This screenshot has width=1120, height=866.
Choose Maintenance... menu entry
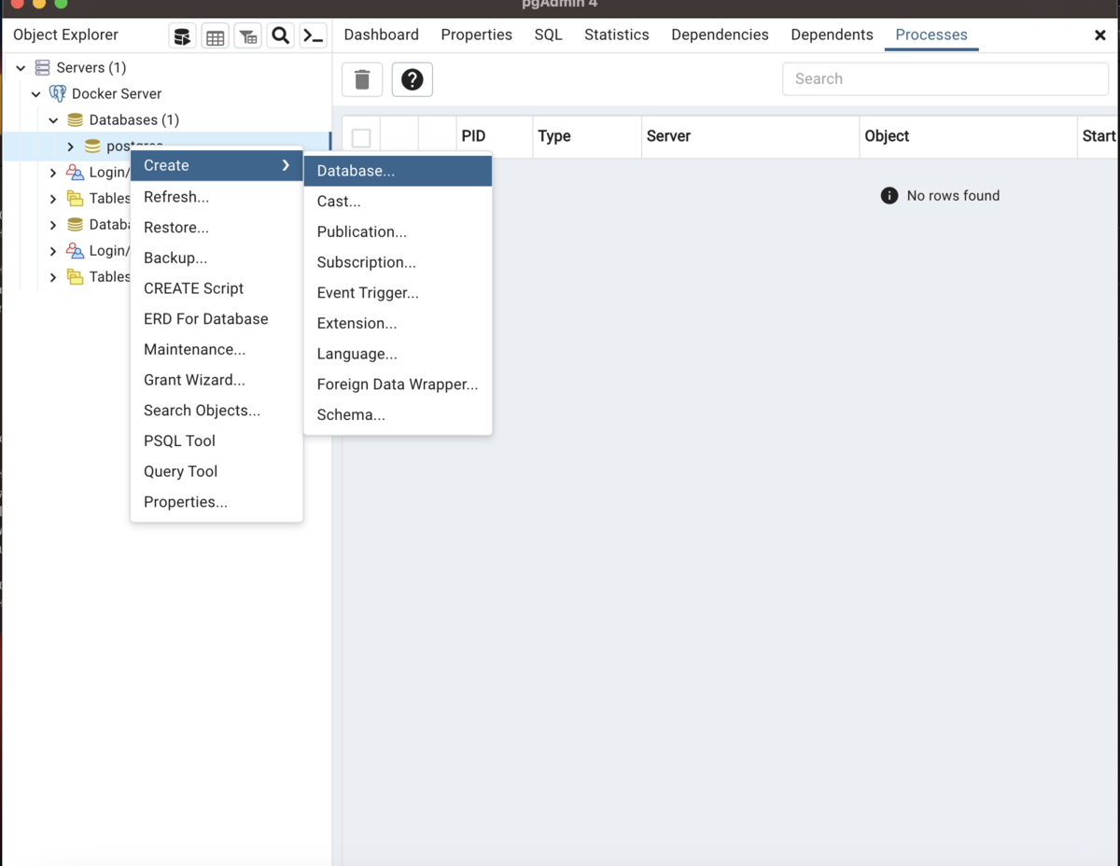[x=217, y=349]
